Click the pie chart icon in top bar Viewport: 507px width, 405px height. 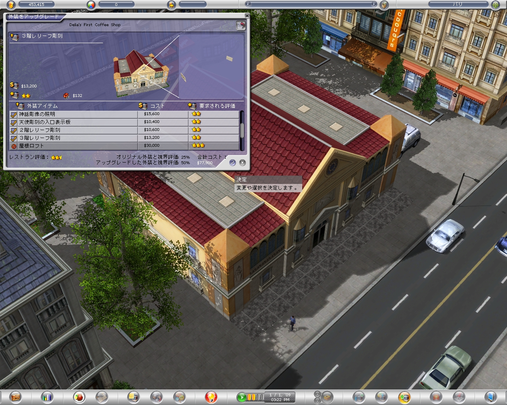(x=91, y=5)
